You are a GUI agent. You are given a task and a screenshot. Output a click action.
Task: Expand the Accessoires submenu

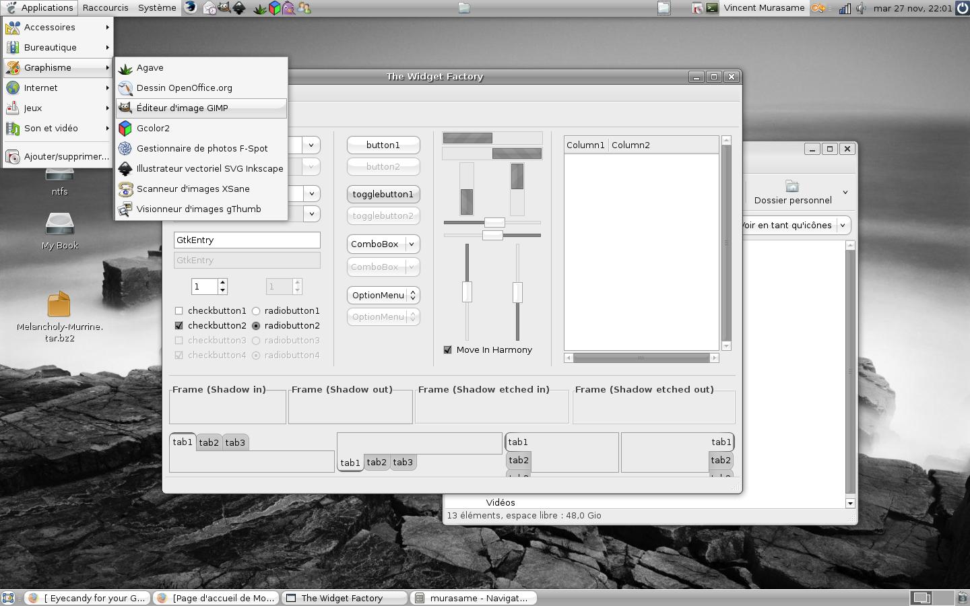(x=58, y=28)
